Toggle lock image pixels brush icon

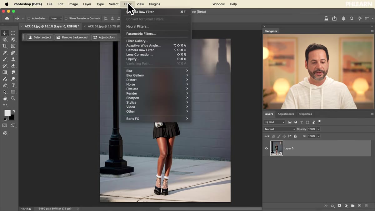pos(279,136)
